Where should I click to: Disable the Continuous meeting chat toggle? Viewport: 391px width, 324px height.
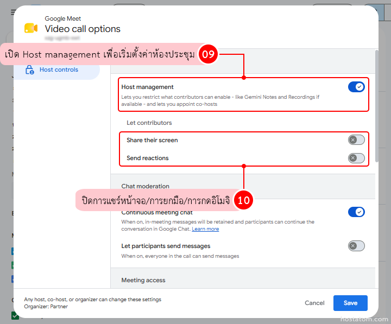(x=356, y=212)
